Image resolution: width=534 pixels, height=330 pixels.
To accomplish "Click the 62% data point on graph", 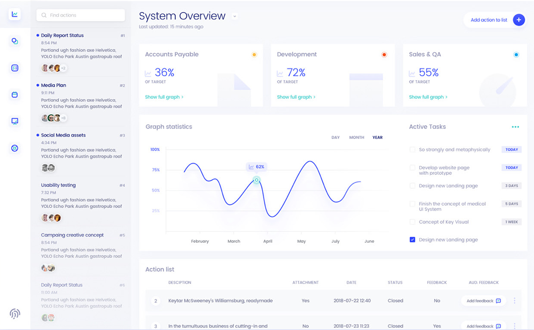I will click(256, 180).
